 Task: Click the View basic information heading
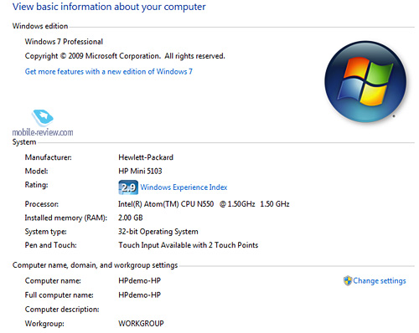(x=109, y=7)
